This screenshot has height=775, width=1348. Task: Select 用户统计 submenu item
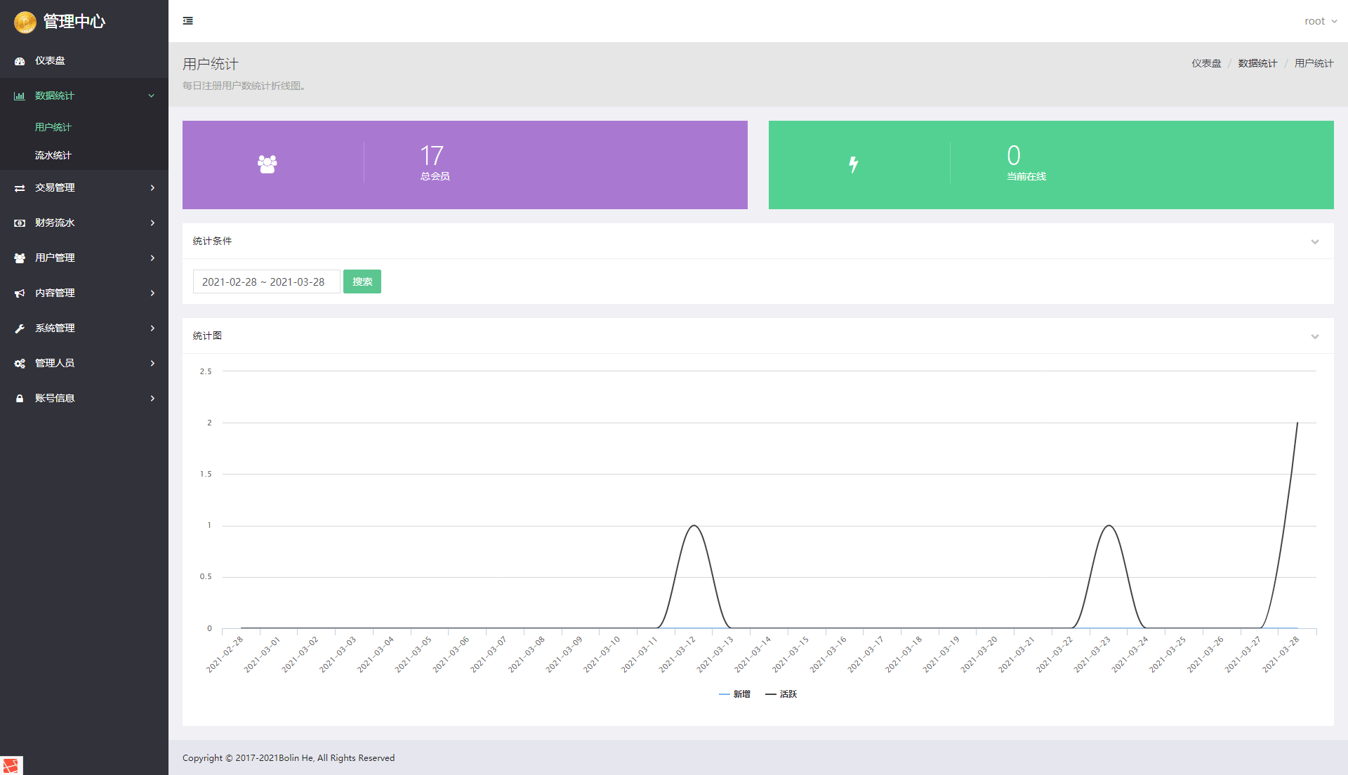tap(53, 127)
